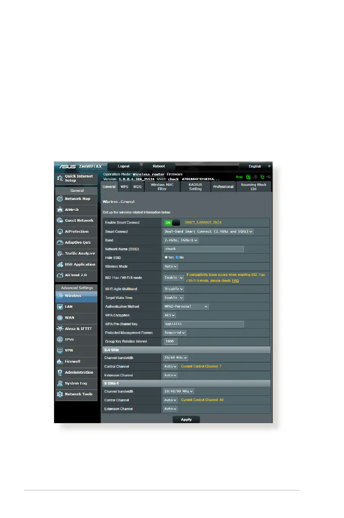Select Yes for Hide SSID

tap(166, 257)
